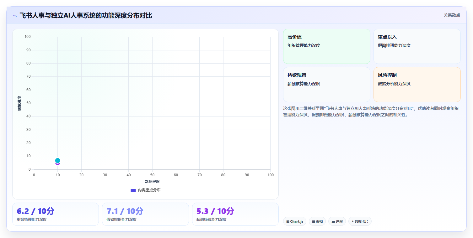Click the 影响程度 x-axis label

152,182
